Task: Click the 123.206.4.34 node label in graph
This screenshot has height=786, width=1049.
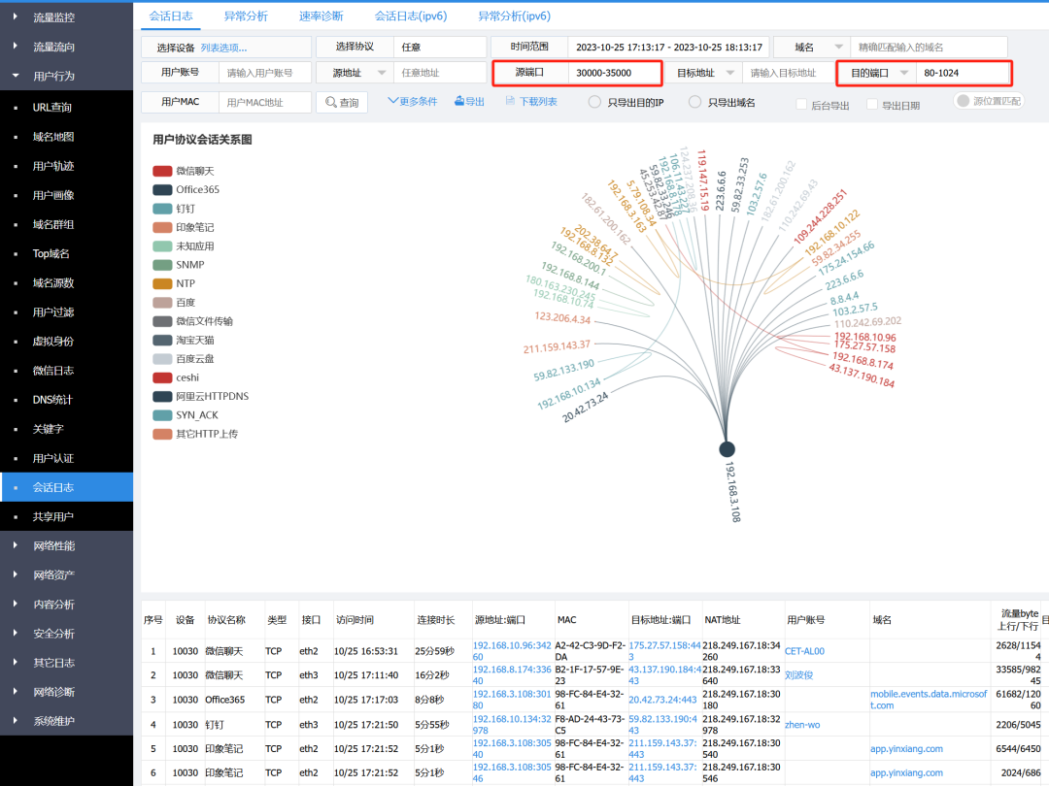Action: coord(562,318)
